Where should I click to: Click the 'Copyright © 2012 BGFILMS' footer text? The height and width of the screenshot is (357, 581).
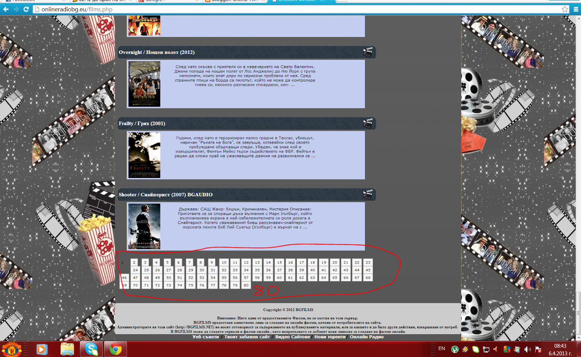[288, 310]
